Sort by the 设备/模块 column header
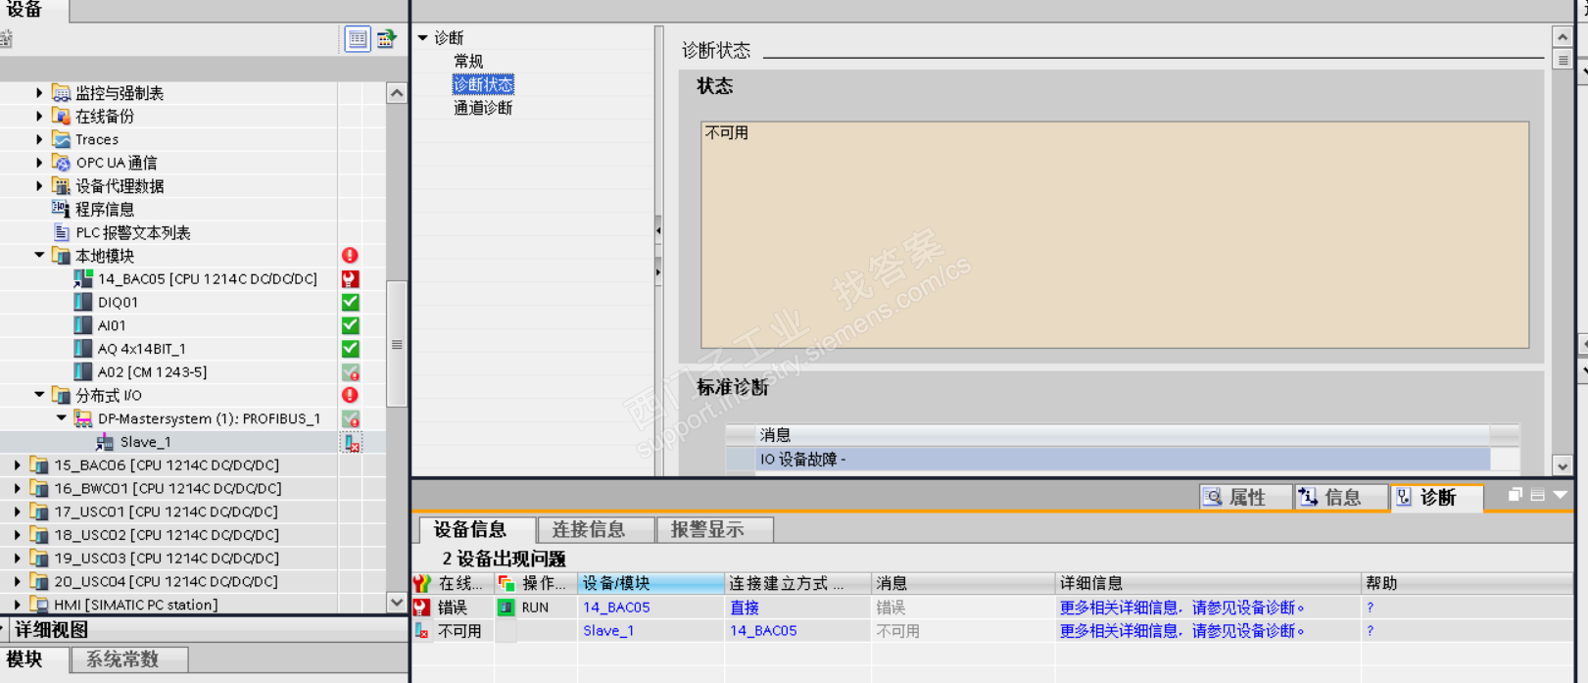This screenshot has width=1588, height=683. point(650,583)
